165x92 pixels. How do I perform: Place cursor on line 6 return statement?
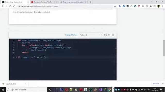click(25, 52)
